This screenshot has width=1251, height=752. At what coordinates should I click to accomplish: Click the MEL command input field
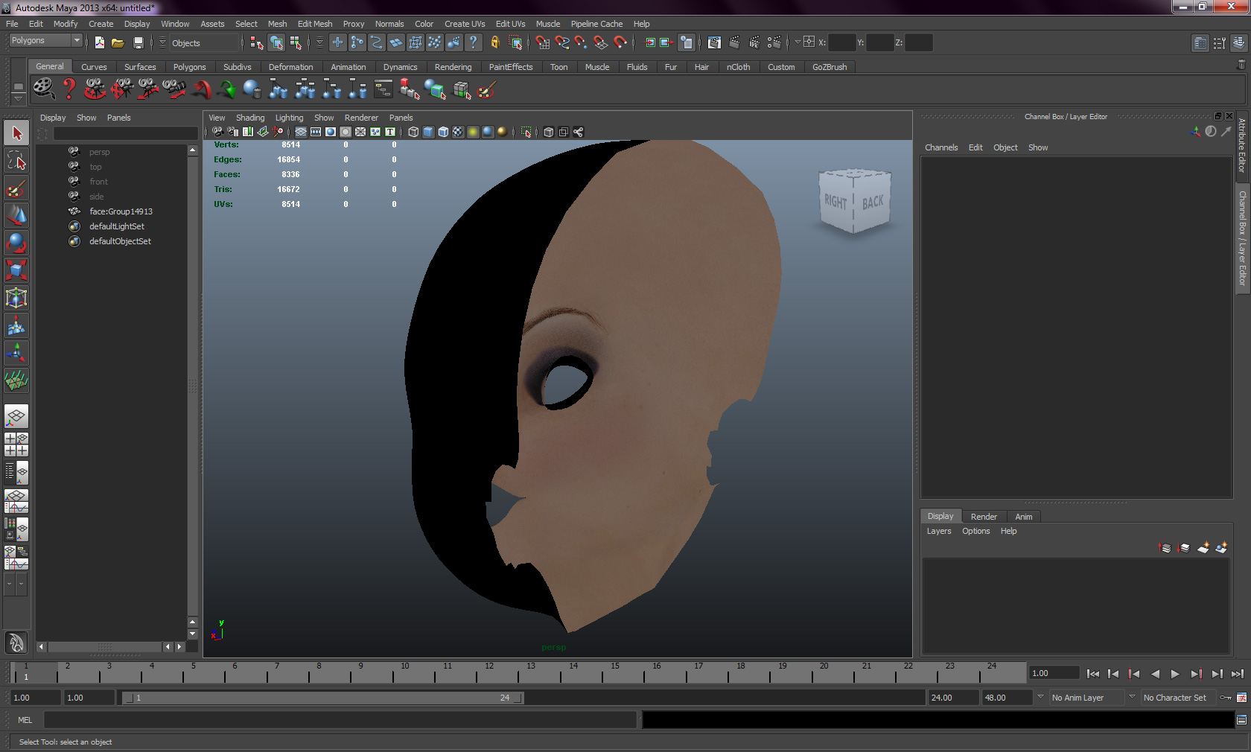coord(340,720)
